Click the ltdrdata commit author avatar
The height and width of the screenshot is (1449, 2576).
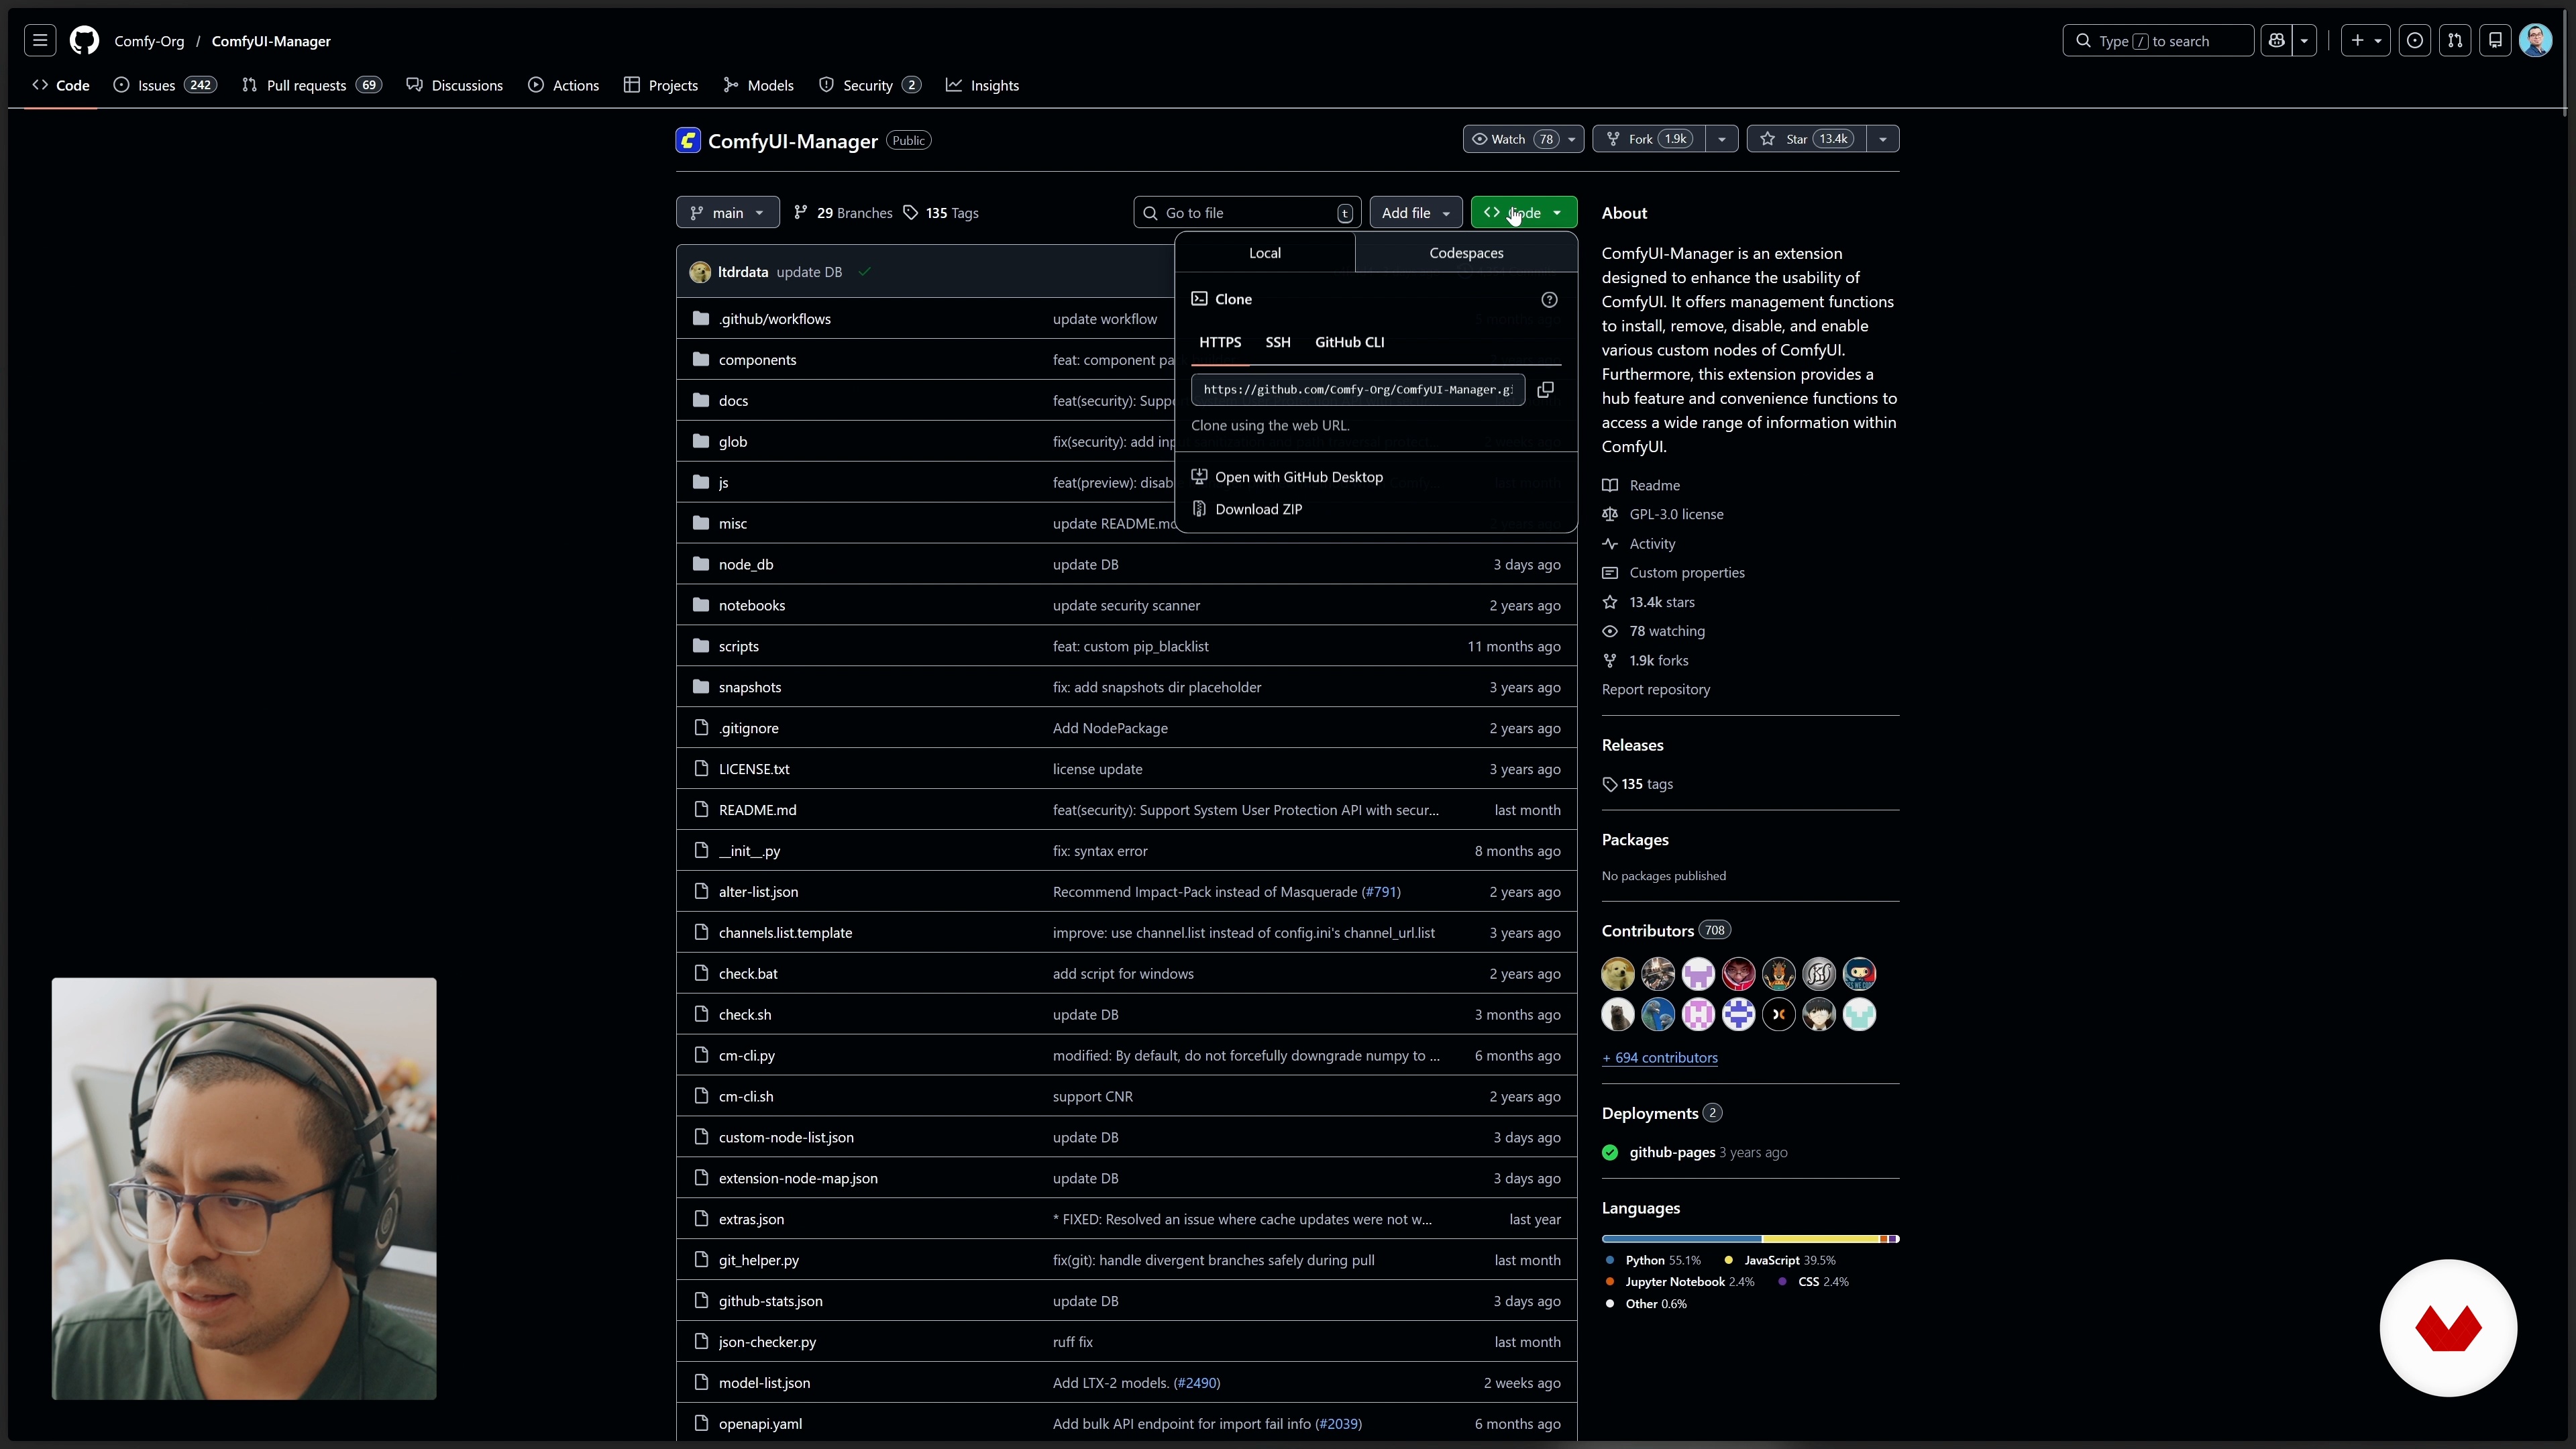click(x=700, y=272)
